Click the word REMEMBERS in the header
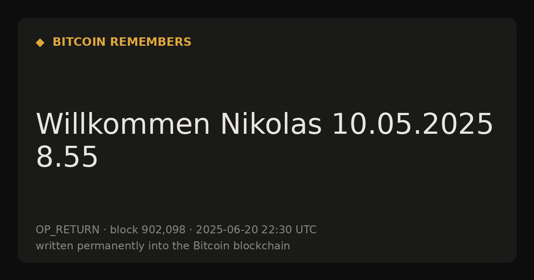 click(x=150, y=42)
